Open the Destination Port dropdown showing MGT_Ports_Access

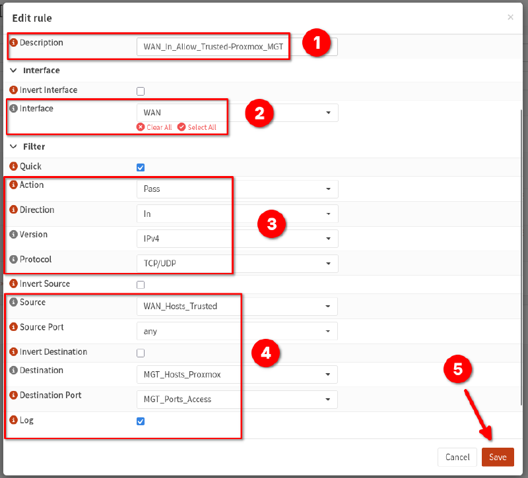tap(238, 400)
